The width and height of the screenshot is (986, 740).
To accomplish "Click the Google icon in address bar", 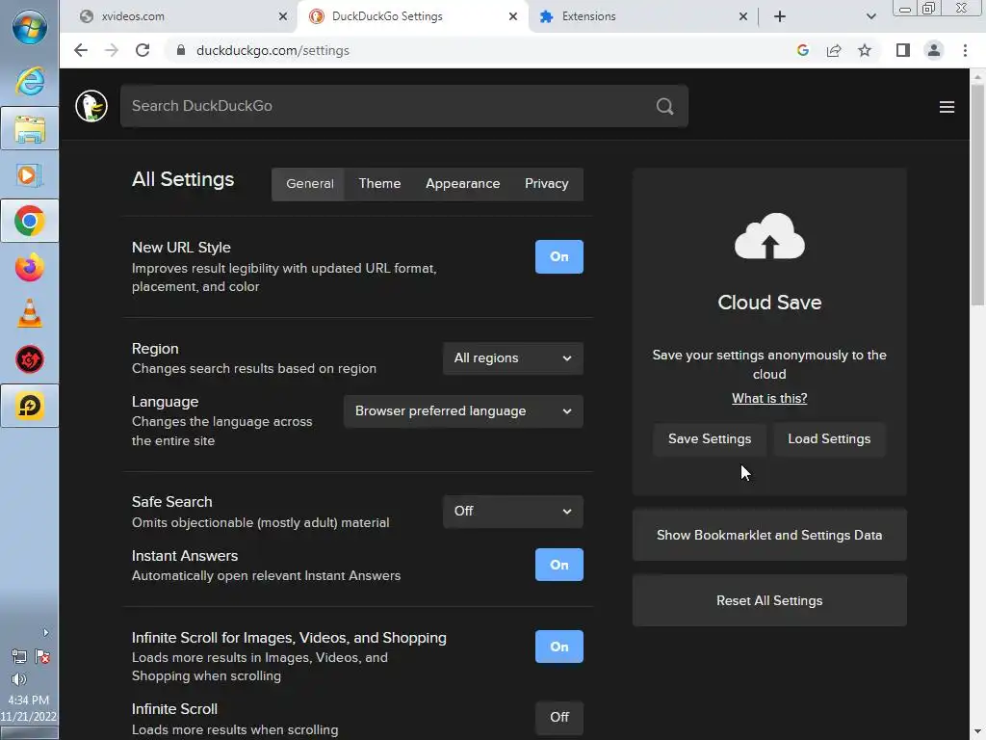I will coord(802,50).
